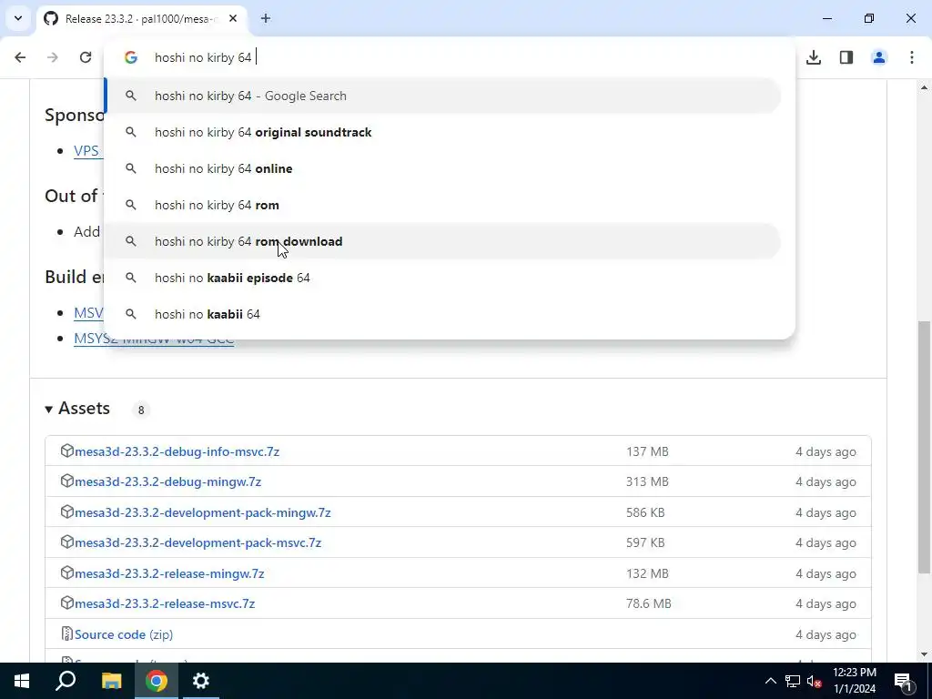932x699 pixels.
Task: Click the 597 KB file size text
Action: [645, 542]
